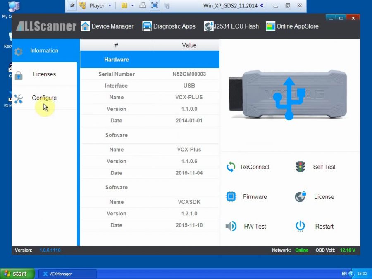372x279 pixels.
Task: Click the Restart power icon
Action: click(300, 226)
